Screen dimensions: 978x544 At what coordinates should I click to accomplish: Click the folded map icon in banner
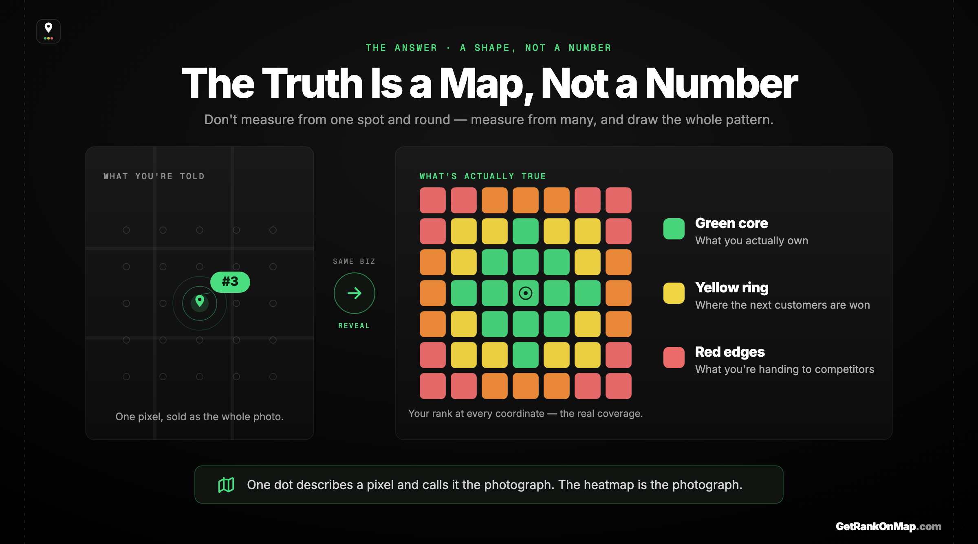[226, 485]
